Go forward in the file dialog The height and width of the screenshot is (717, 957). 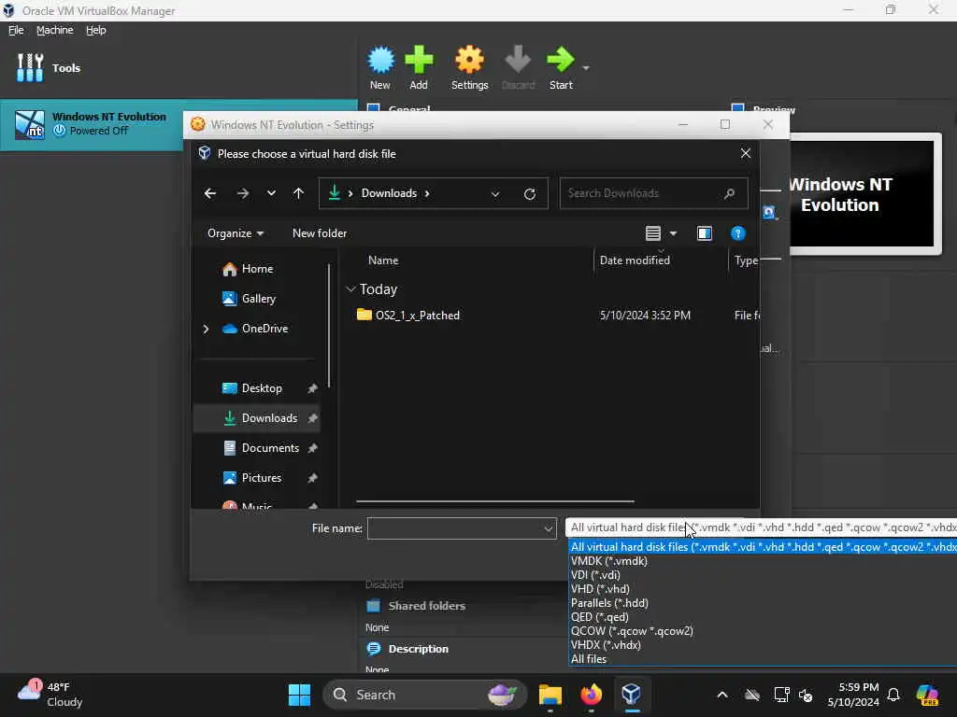[243, 193]
